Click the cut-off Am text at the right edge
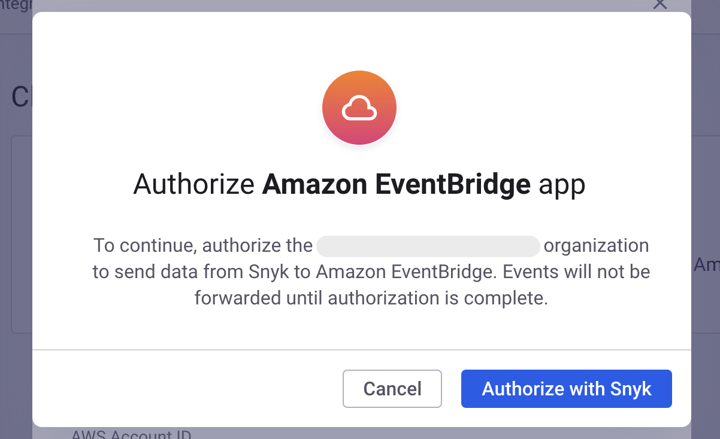 706,264
